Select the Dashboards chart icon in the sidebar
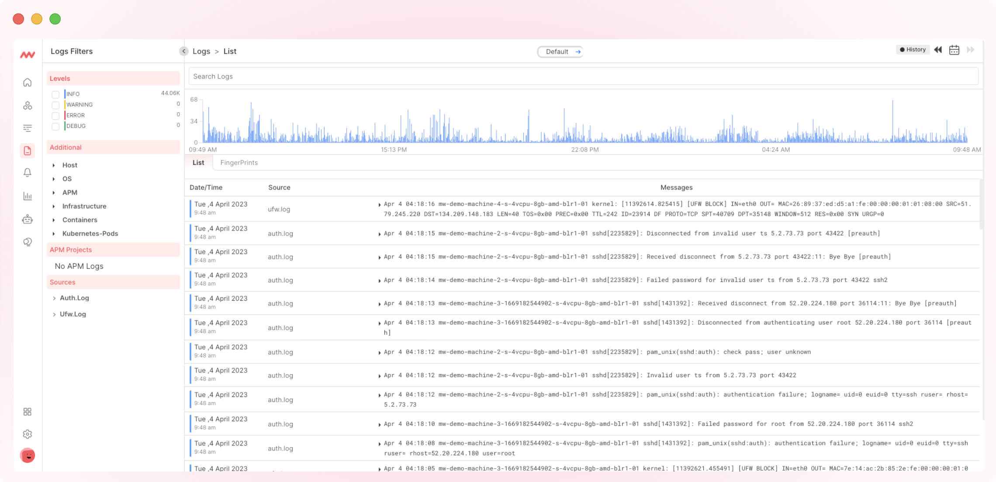Screen dimensions: 996x482 (x=28, y=196)
